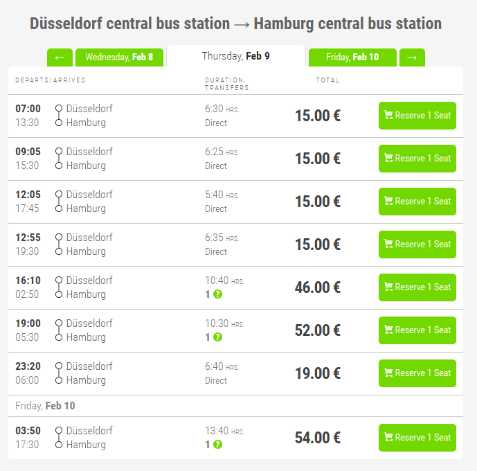The height and width of the screenshot is (471, 477).
Task: Click the previous day left arrow button
Action: point(60,57)
